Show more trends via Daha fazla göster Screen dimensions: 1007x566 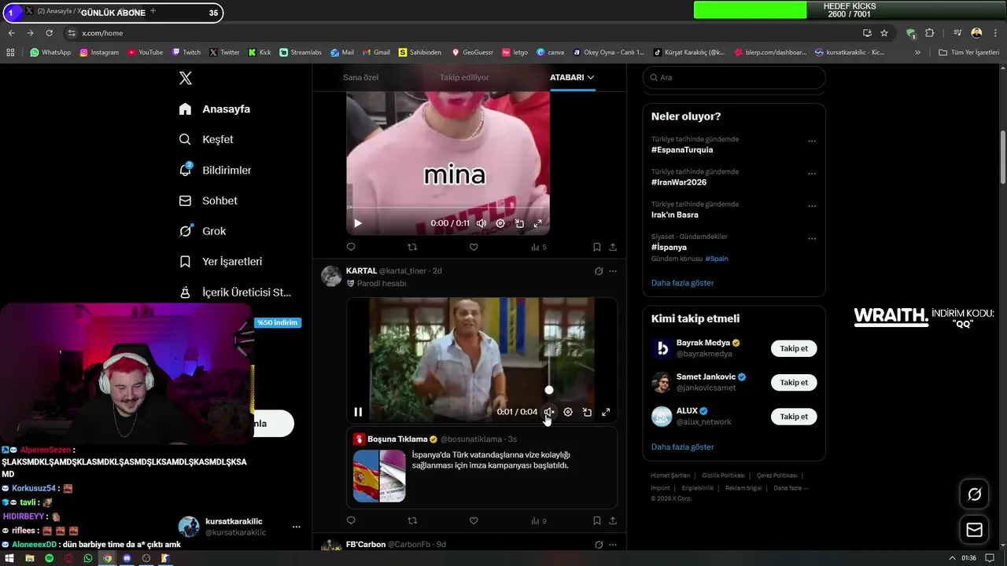click(682, 283)
